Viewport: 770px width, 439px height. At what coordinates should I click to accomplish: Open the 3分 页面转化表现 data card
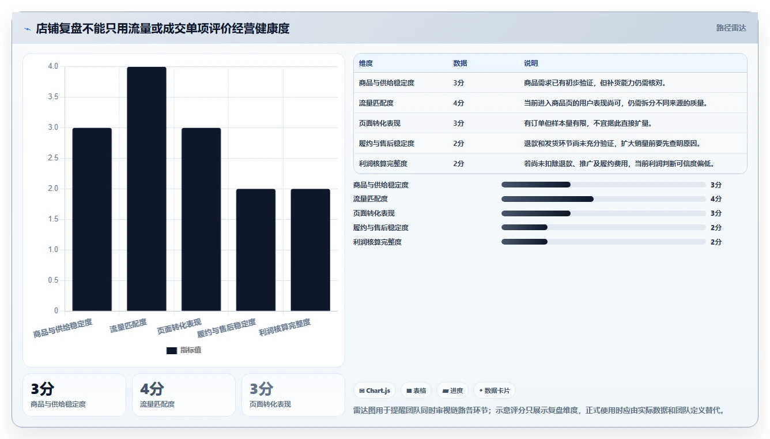click(x=293, y=395)
